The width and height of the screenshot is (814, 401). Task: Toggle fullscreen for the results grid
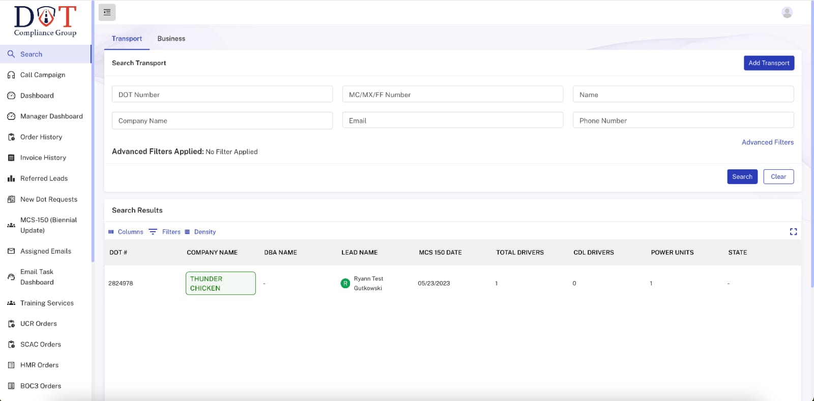tap(793, 232)
